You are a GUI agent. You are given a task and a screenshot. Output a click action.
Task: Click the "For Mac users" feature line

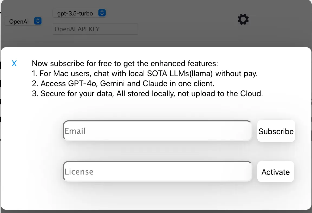[144, 73]
